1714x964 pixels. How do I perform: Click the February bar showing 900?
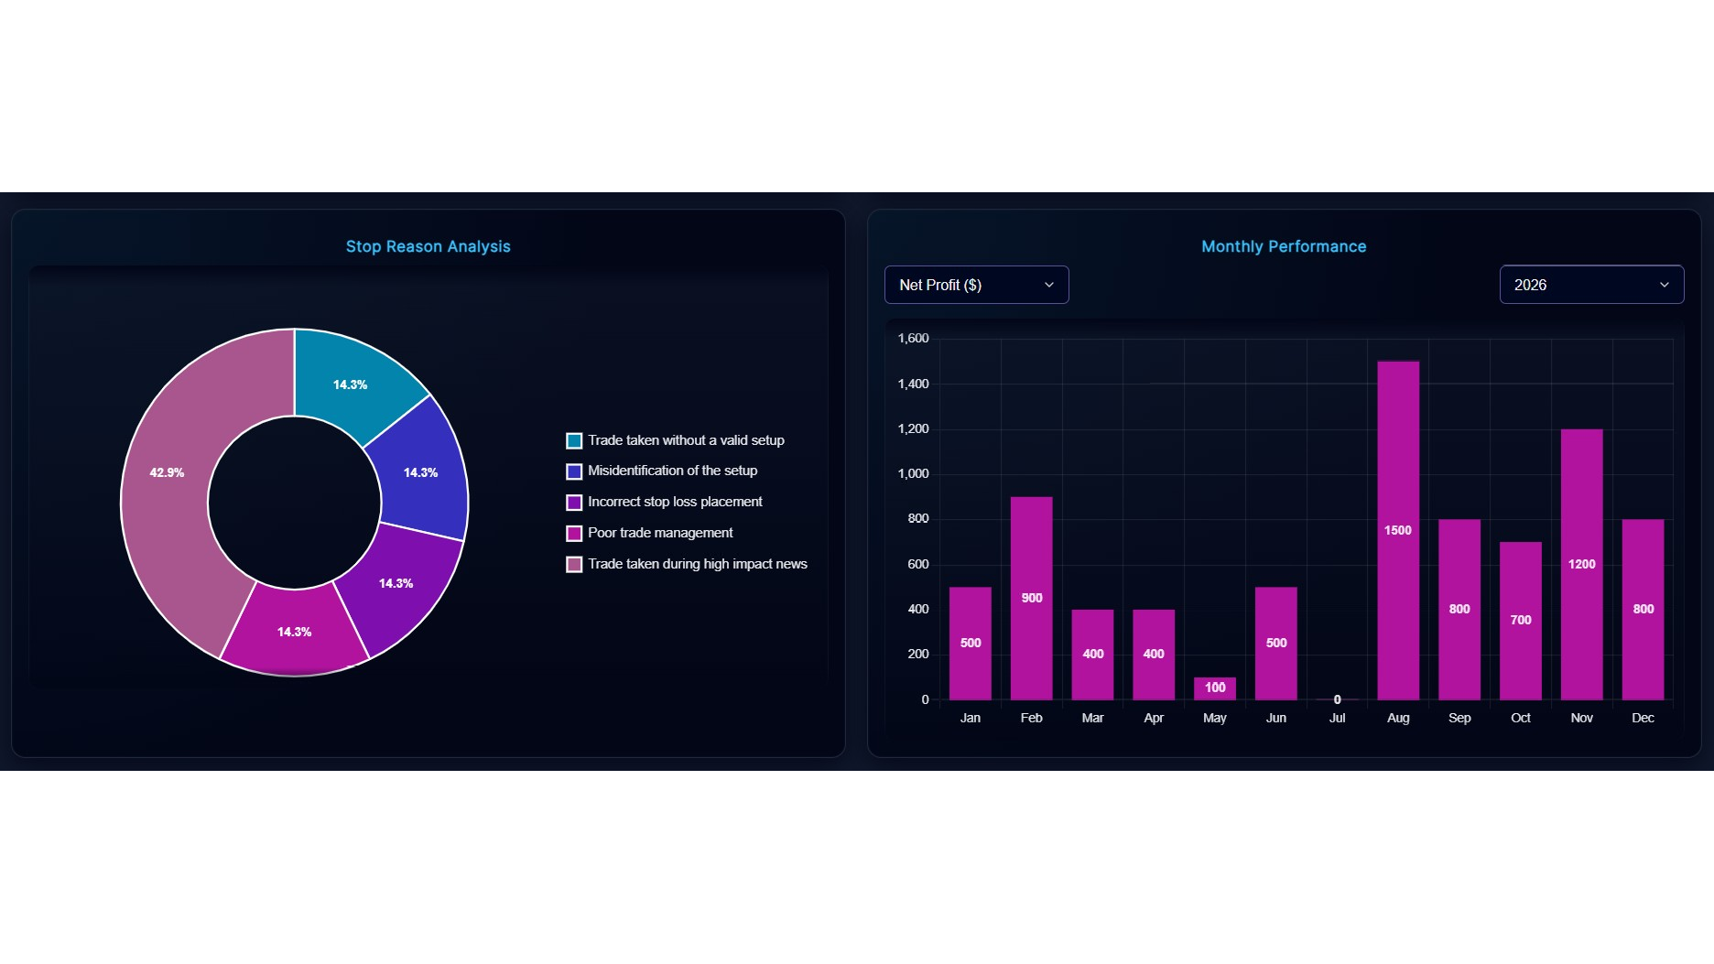click(1031, 598)
